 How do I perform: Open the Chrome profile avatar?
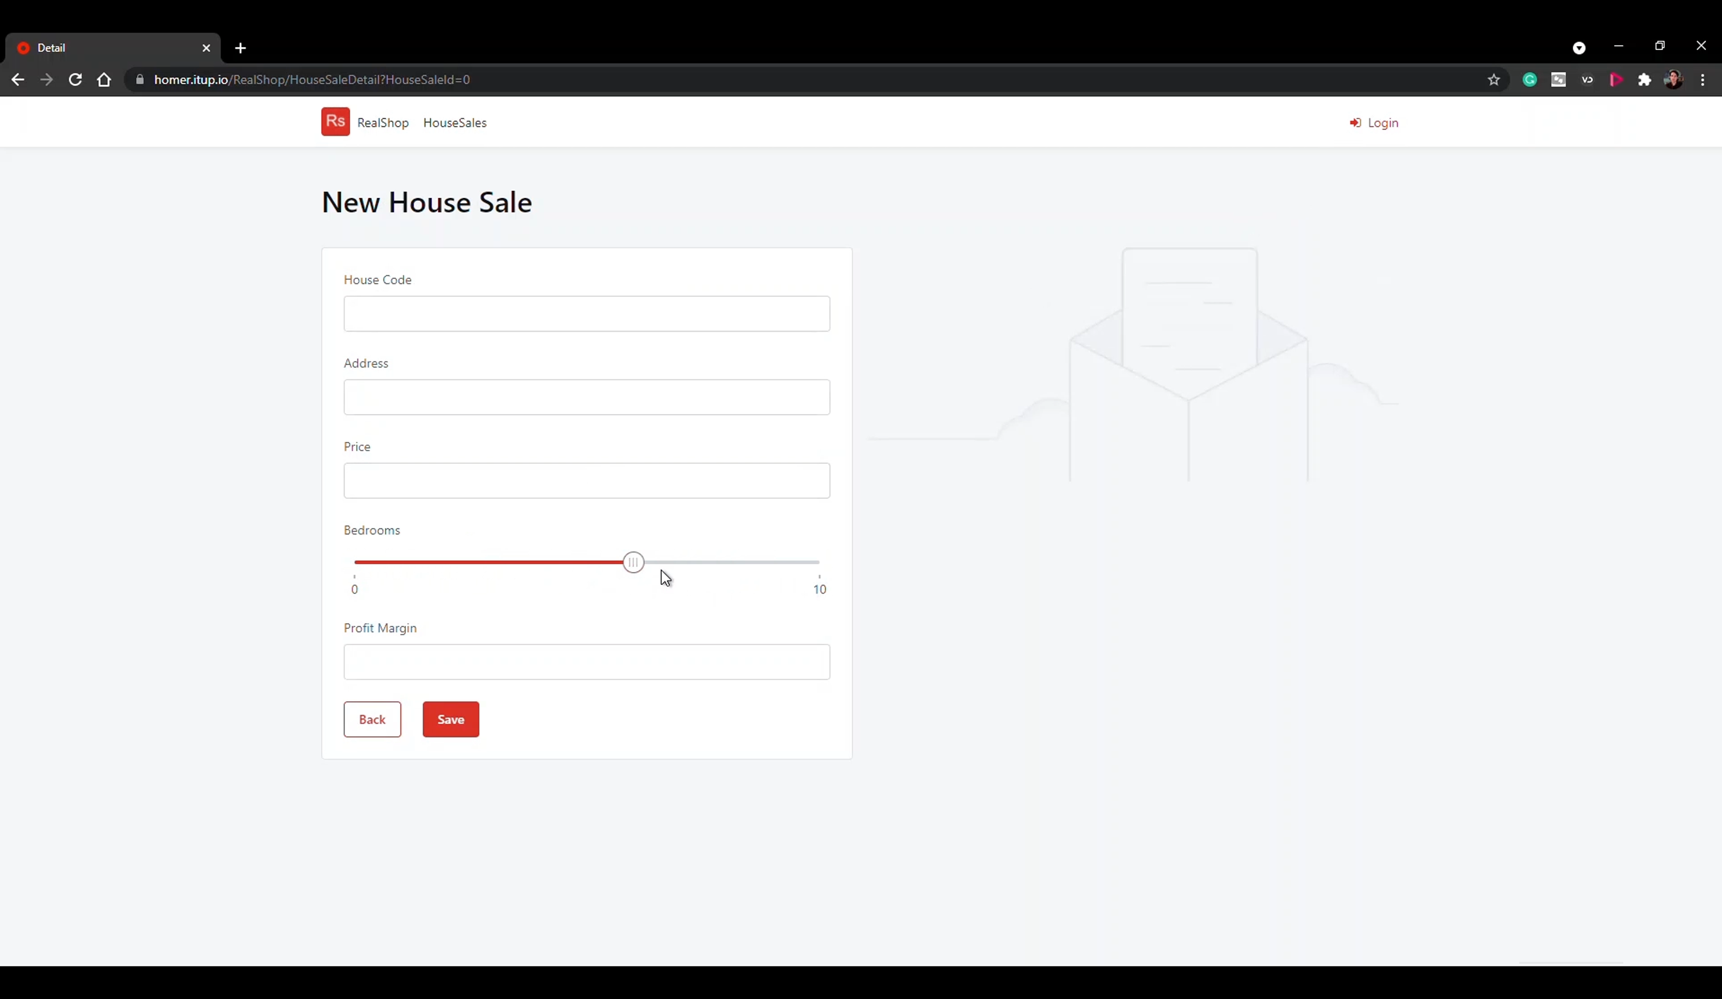click(1673, 79)
